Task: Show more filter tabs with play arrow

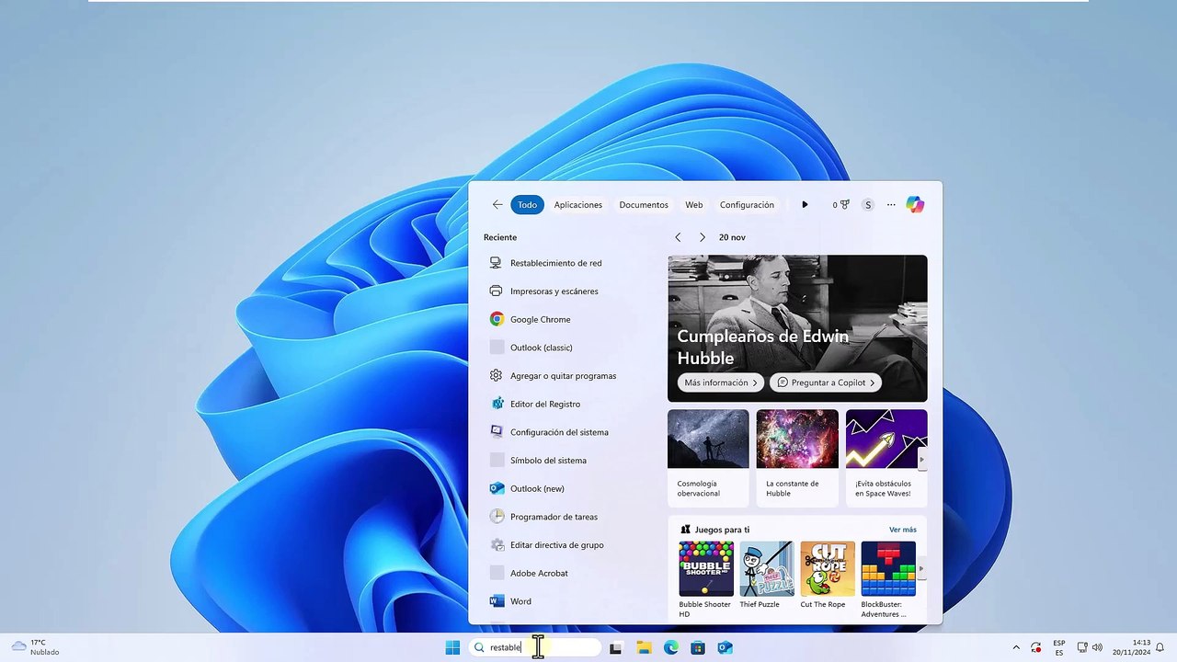Action: tap(805, 205)
